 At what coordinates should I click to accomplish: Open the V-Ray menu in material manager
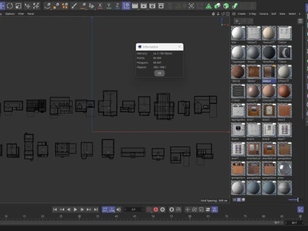click(252, 13)
